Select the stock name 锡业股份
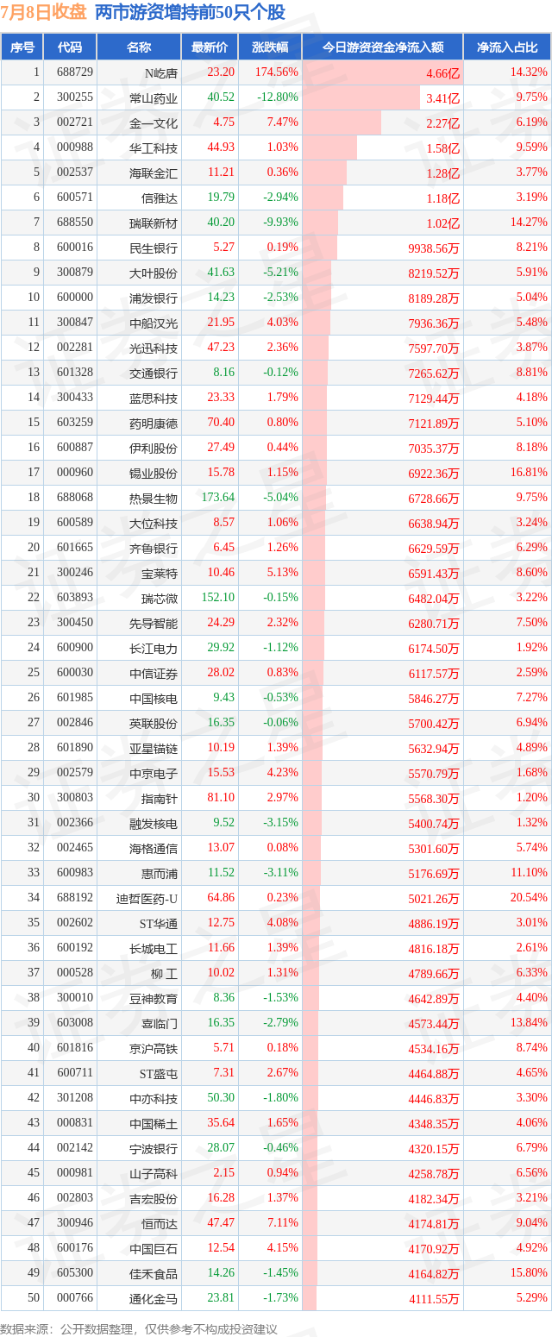The width and height of the screenshot is (552, 1337). click(x=154, y=473)
